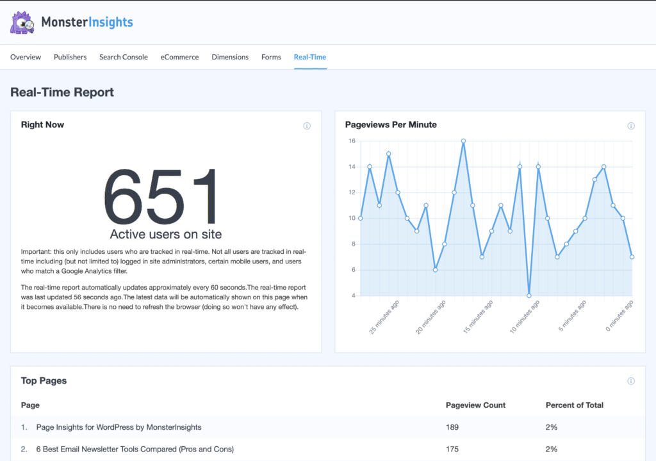Open the Top Pages info icon
The image size is (656, 461).
[630, 380]
